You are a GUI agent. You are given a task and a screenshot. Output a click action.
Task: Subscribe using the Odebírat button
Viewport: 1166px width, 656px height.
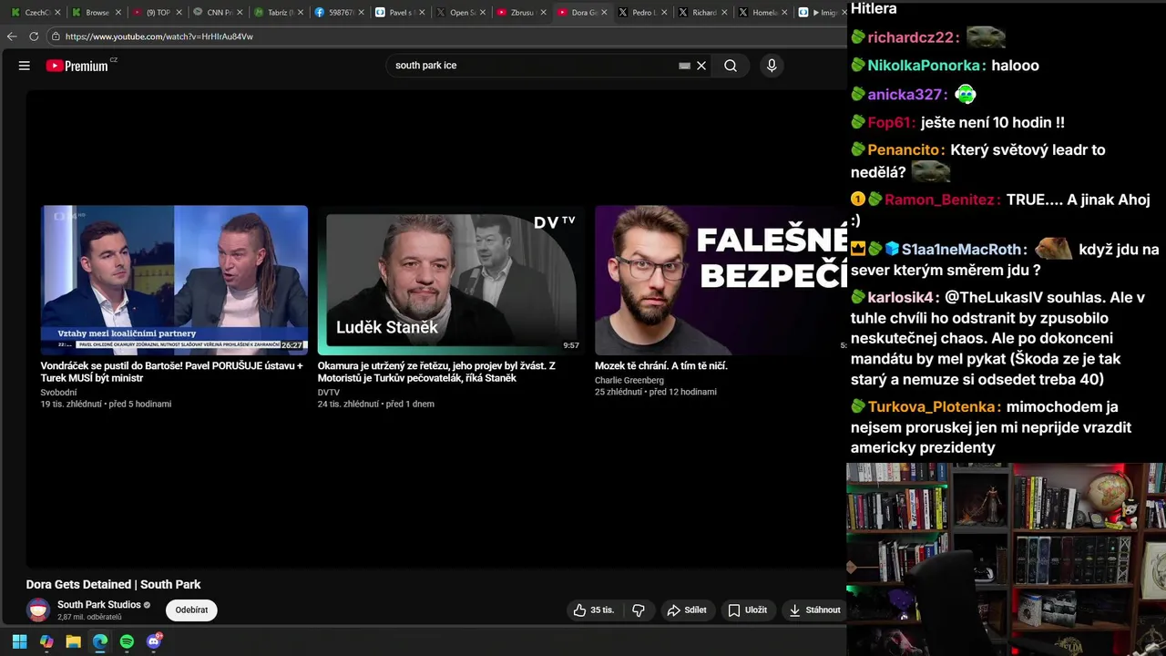[x=191, y=610]
